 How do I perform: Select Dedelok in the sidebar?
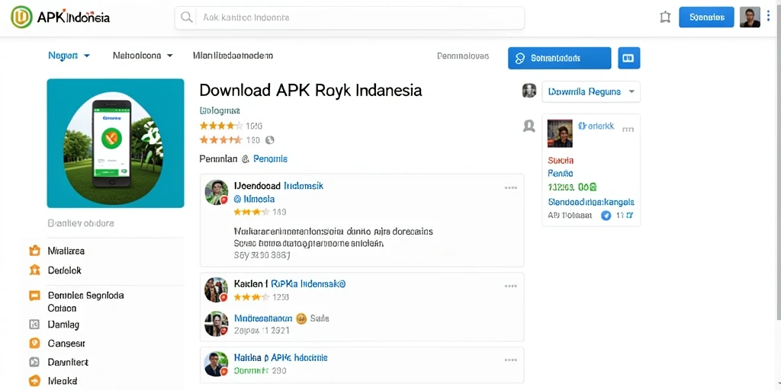[64, 270]
